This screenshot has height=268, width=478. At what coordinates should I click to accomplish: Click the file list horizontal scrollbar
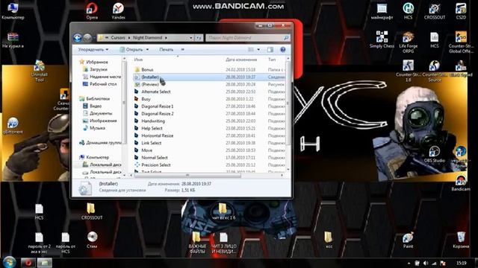pos(187,176)
